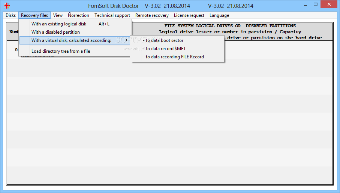
Task: Open the Technical support menu
Action: coord(112,15)
